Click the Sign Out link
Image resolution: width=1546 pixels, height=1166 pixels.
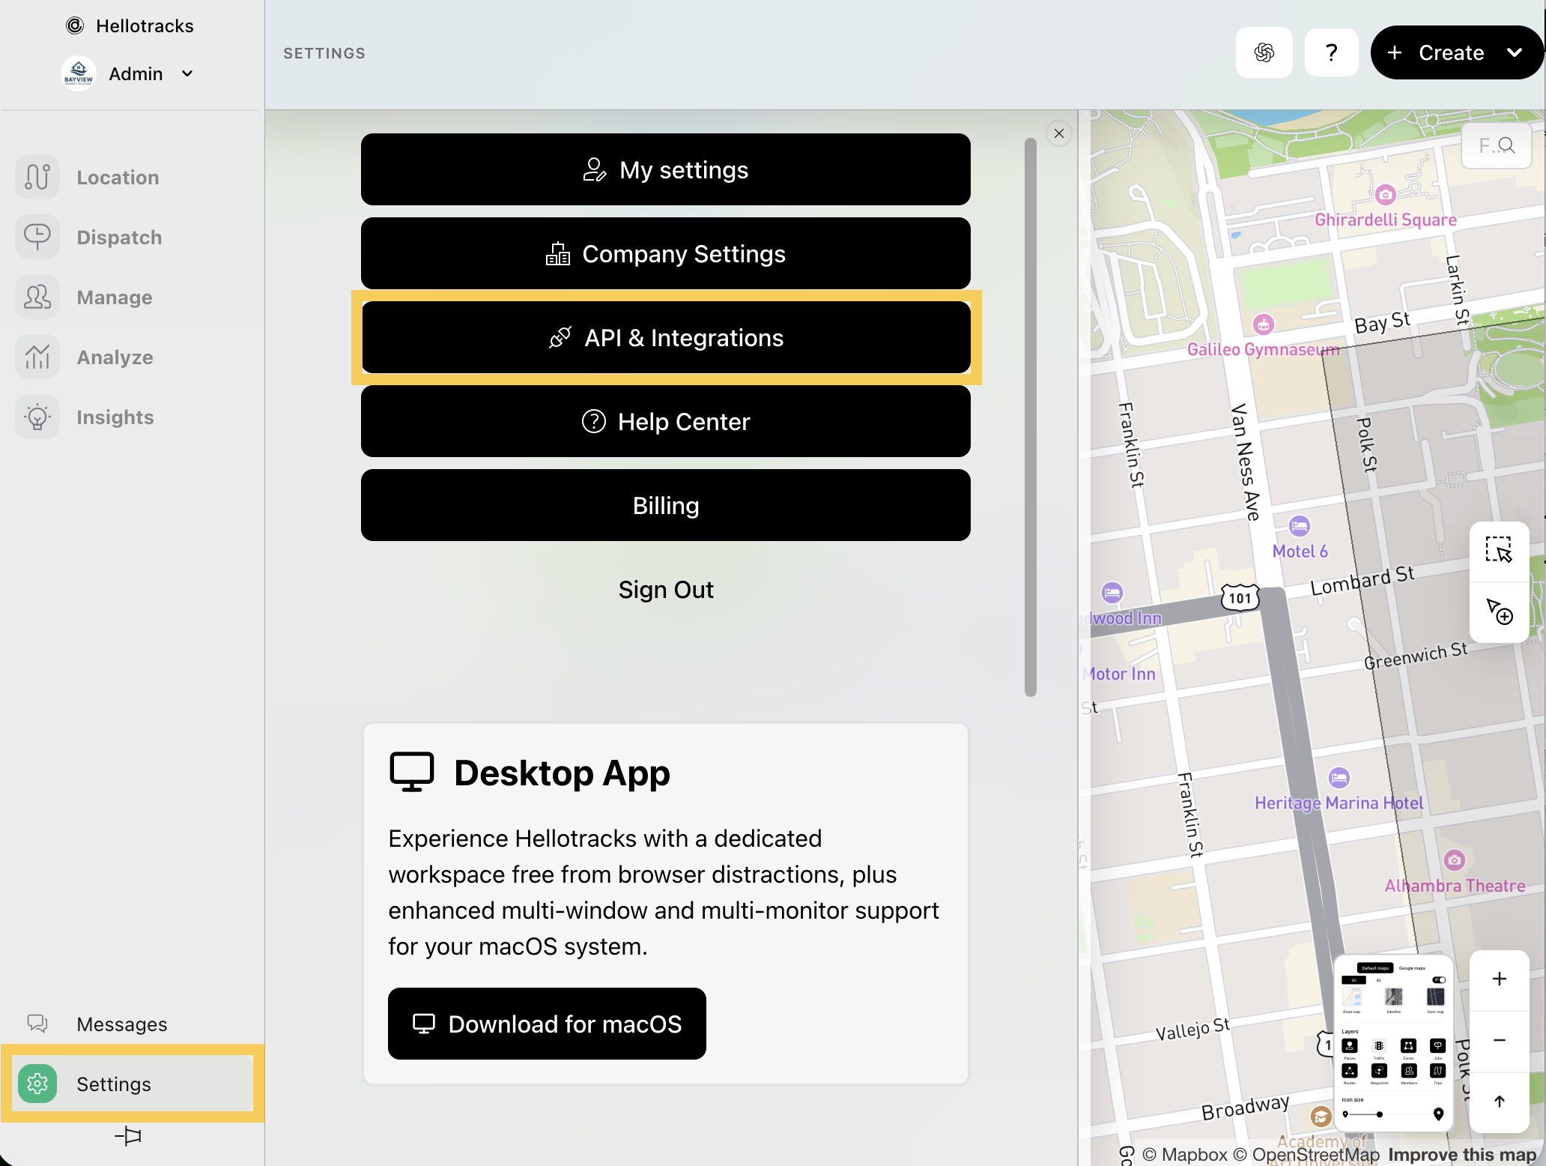pos(665,590)
